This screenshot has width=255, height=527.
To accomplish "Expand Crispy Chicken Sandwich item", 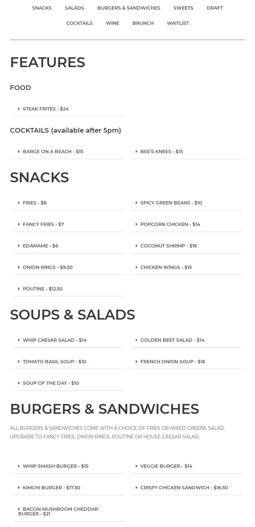I will coord(186,488).
